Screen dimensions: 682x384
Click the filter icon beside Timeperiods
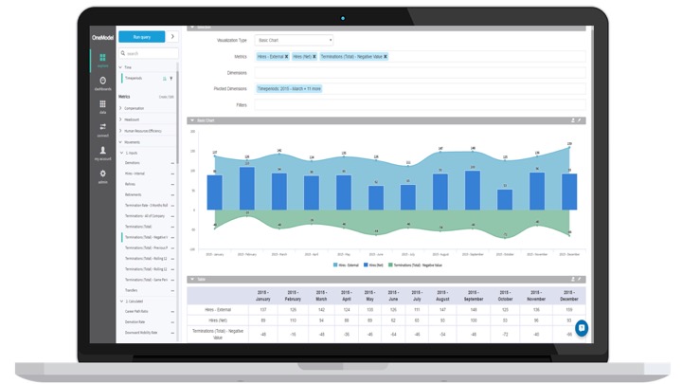pos(171,79)
